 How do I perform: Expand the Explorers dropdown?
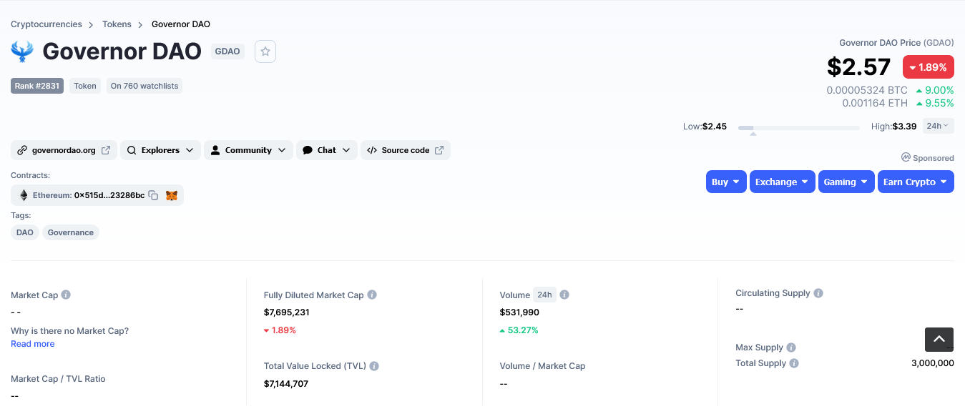[160, 150]
